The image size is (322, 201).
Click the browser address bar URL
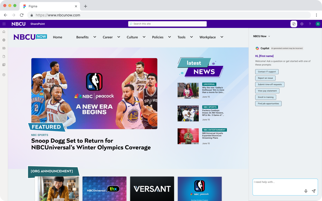[x=58, y=15]
